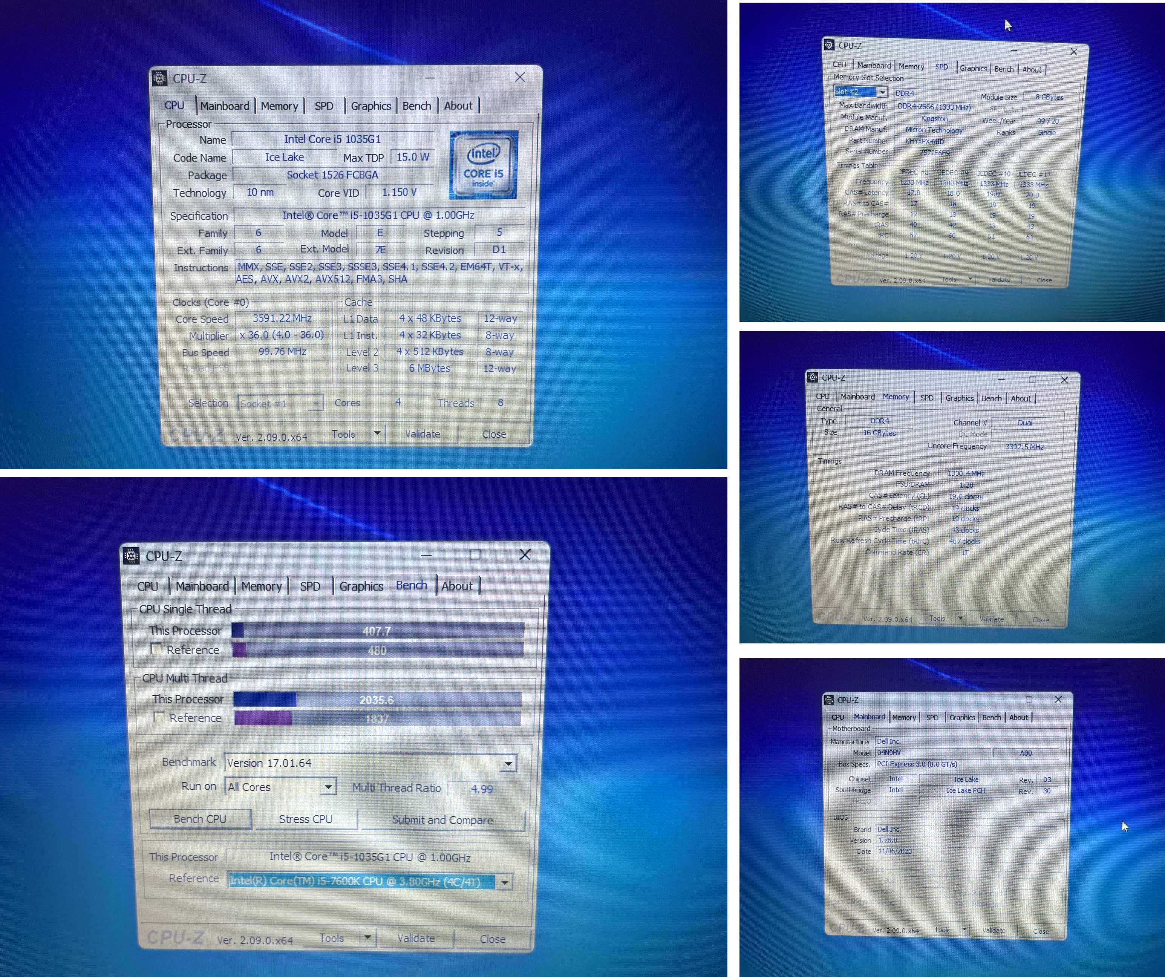Click the Motherboard Model 04N9HV field

point(934,753)
